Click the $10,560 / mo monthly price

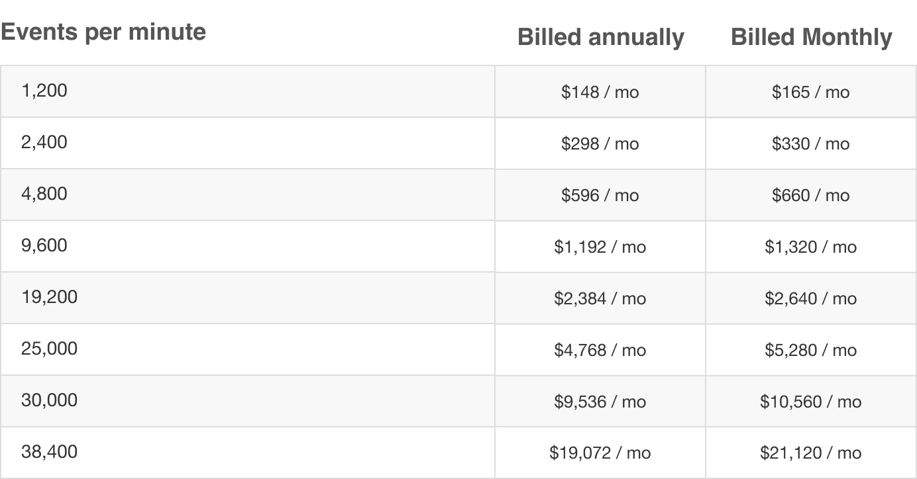811,402
